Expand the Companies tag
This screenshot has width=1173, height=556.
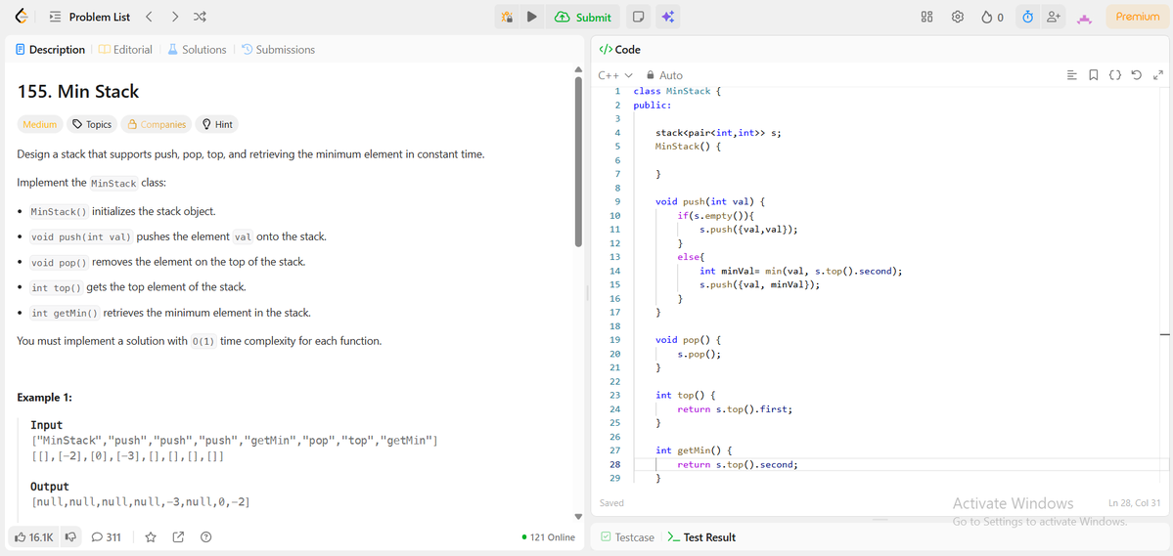coord(157,124)
